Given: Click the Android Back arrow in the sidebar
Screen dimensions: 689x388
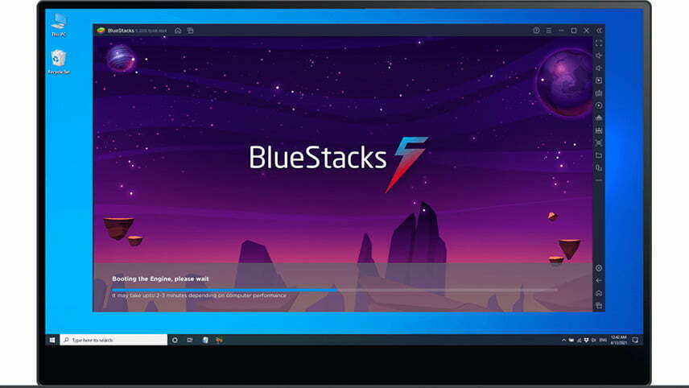Looking at the screenshot, I should [x=599, y=280].
